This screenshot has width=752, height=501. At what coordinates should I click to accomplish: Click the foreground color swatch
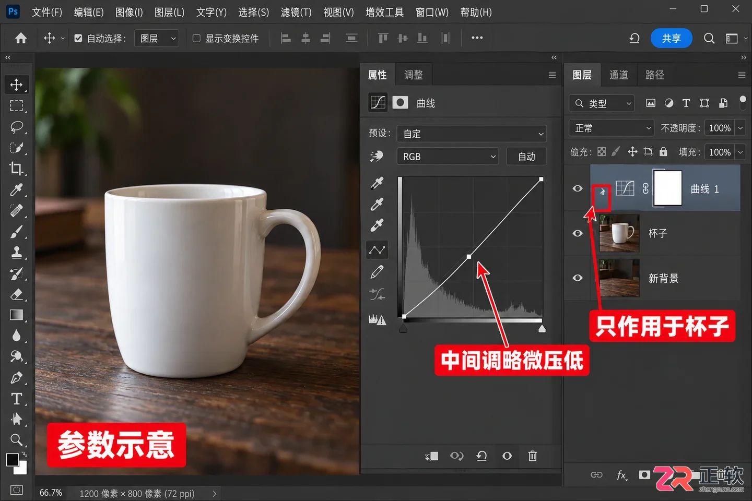point(12,459)
